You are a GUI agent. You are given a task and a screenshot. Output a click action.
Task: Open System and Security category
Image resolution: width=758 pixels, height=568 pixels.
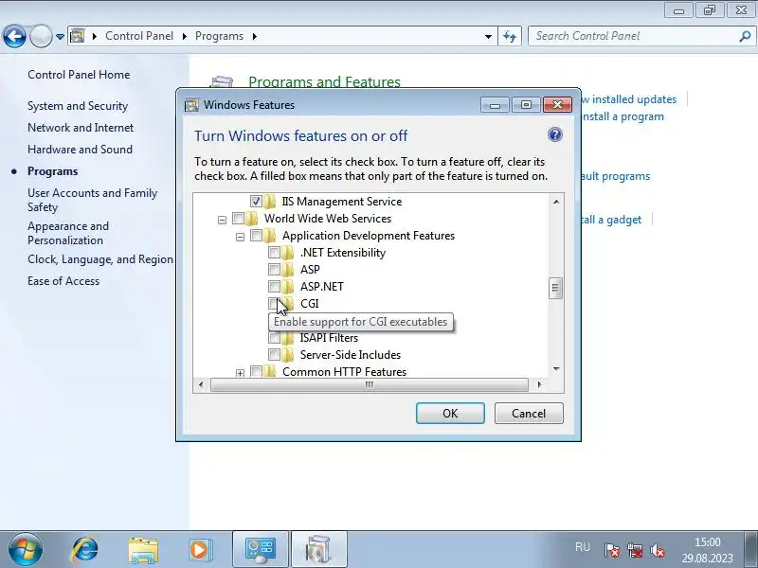tap(78, 106)
